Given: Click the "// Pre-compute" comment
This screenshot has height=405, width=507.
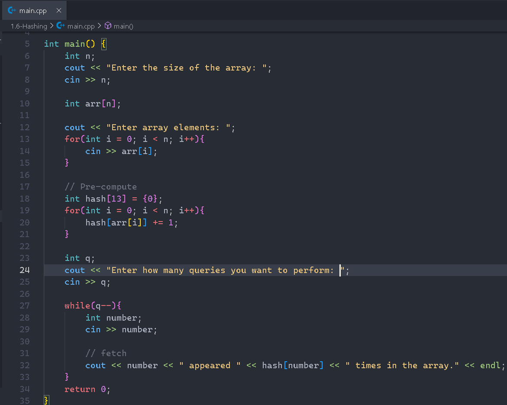Looking at the screenshot, I should coord(100,187).
